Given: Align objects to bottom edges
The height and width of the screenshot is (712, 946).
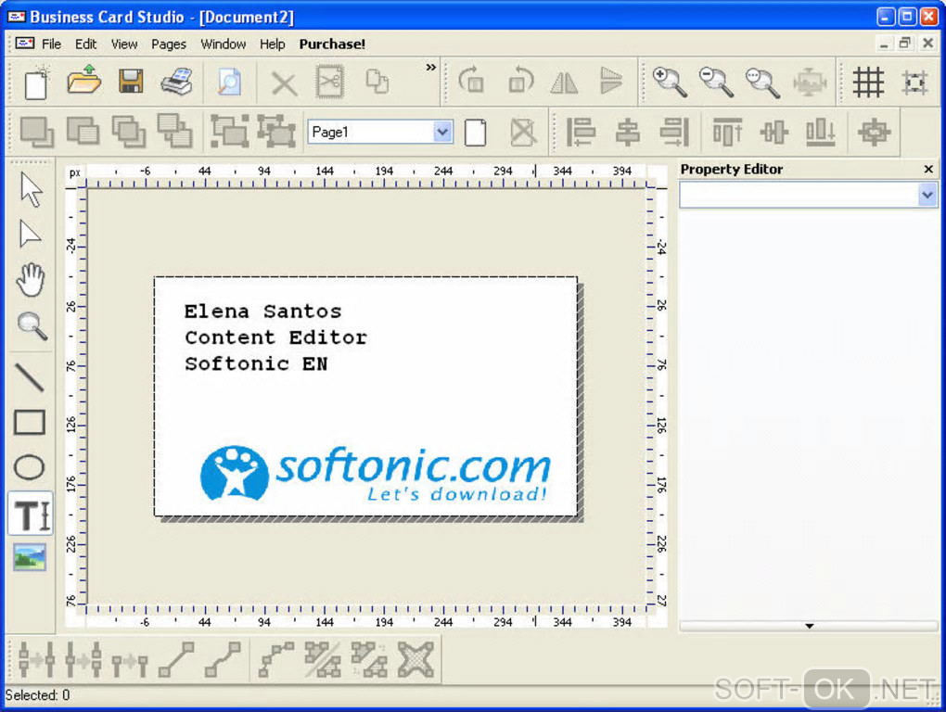Looking at the screenshot, I should point(821,132).
